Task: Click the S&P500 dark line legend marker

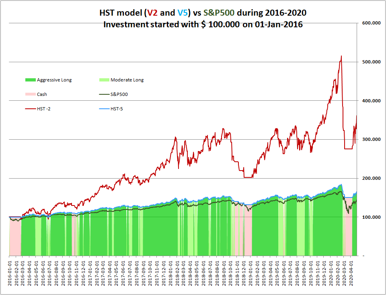Action: pyautogui.click(x=104, y=94)
